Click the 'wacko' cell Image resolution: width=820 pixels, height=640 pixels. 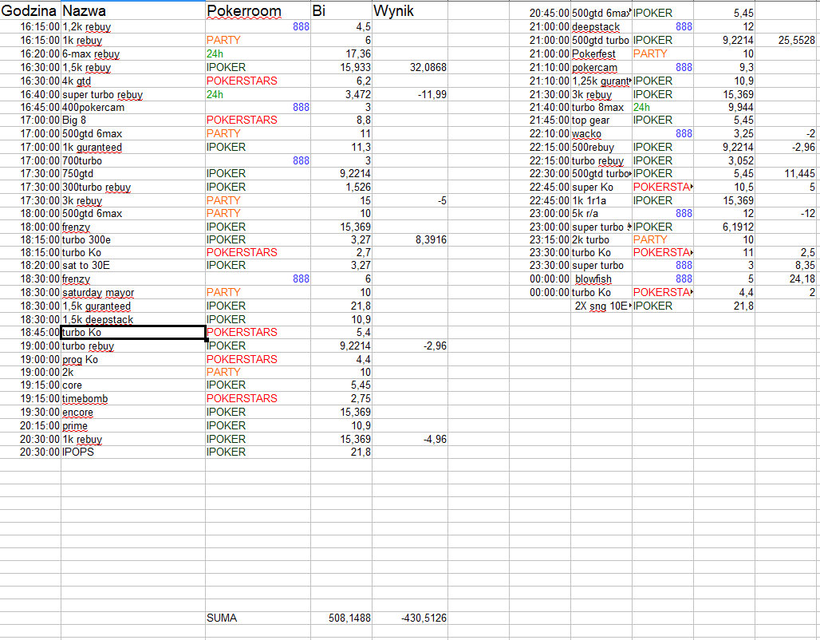coord(601,134)
